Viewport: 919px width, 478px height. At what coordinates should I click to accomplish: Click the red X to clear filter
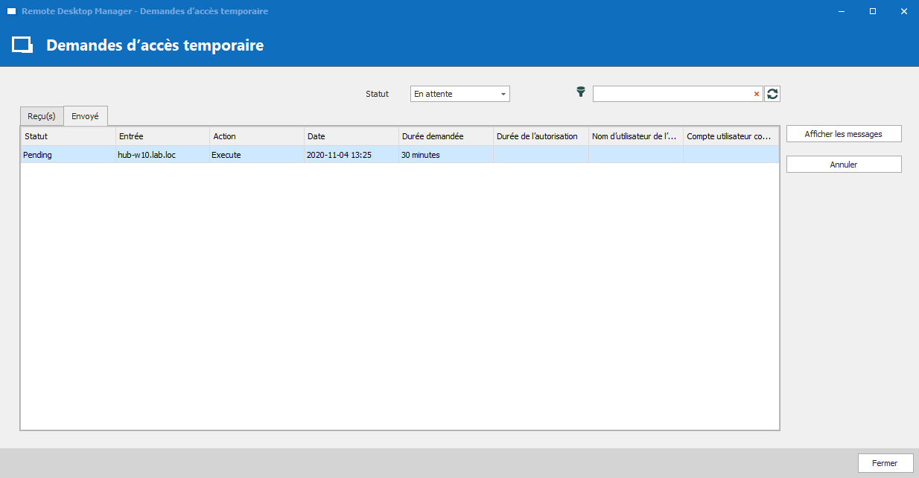coord(757,94)
